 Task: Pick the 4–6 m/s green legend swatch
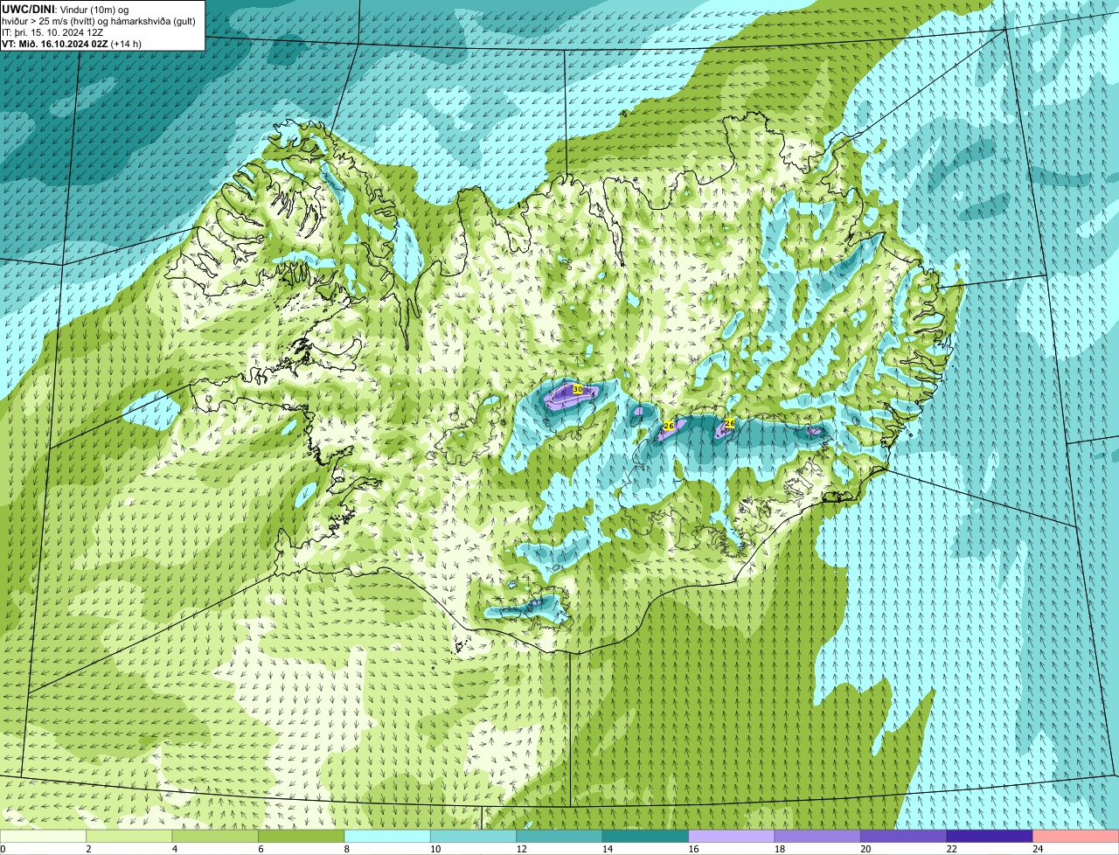(x=216, y=836)
